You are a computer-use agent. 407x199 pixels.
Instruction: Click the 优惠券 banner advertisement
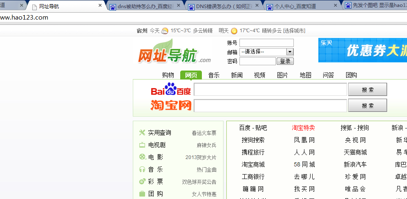pyautogui.click(x=362, y=50)
